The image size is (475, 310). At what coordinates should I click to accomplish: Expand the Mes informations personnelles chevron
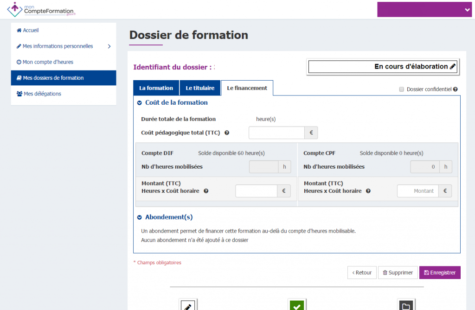pos(109,46)
